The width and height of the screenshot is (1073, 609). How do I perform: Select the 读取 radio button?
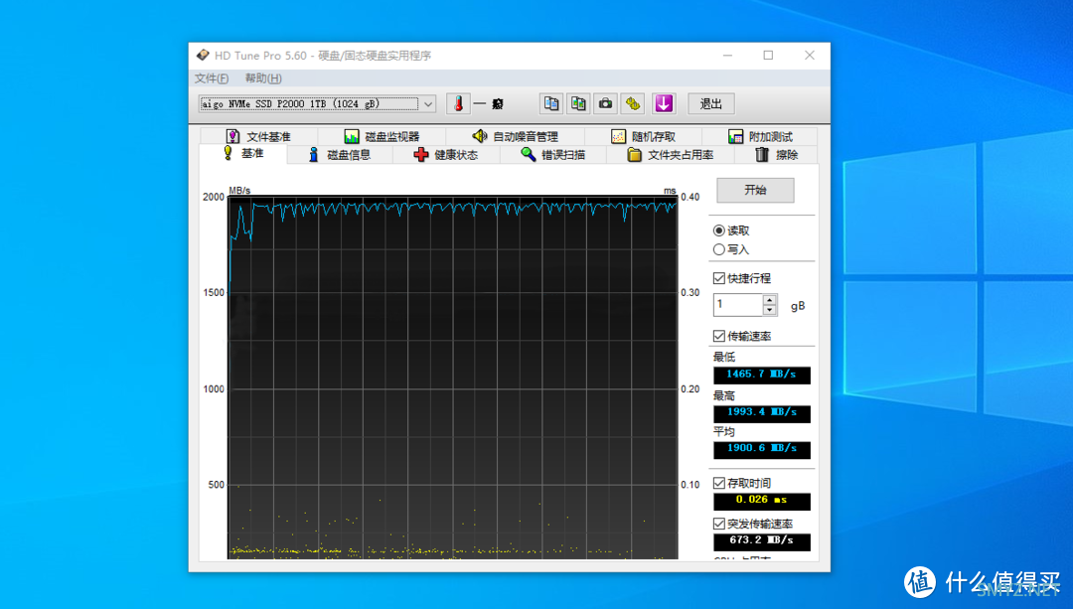[718, 230]
